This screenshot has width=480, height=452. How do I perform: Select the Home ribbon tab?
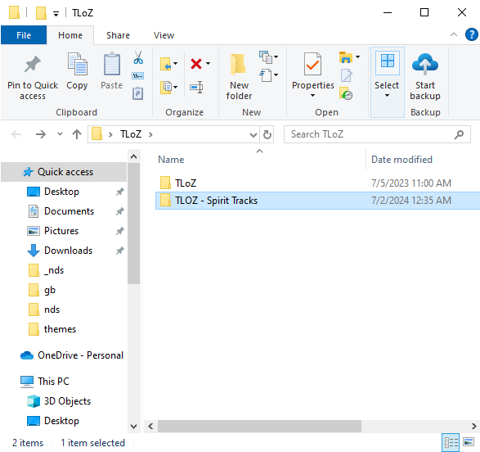70,35
